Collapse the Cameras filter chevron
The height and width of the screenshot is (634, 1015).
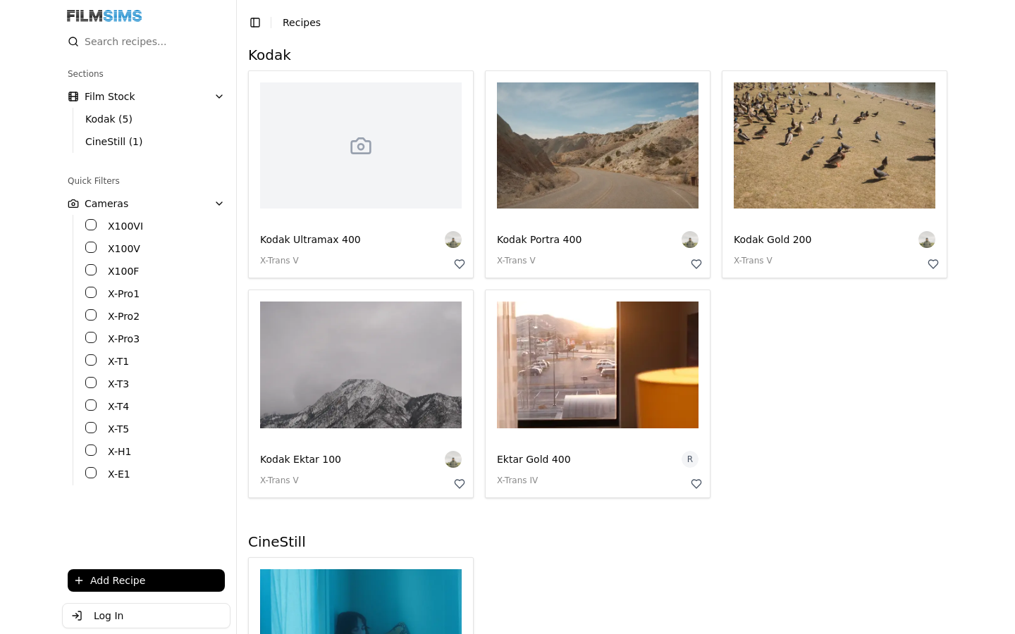pos(219,204)
